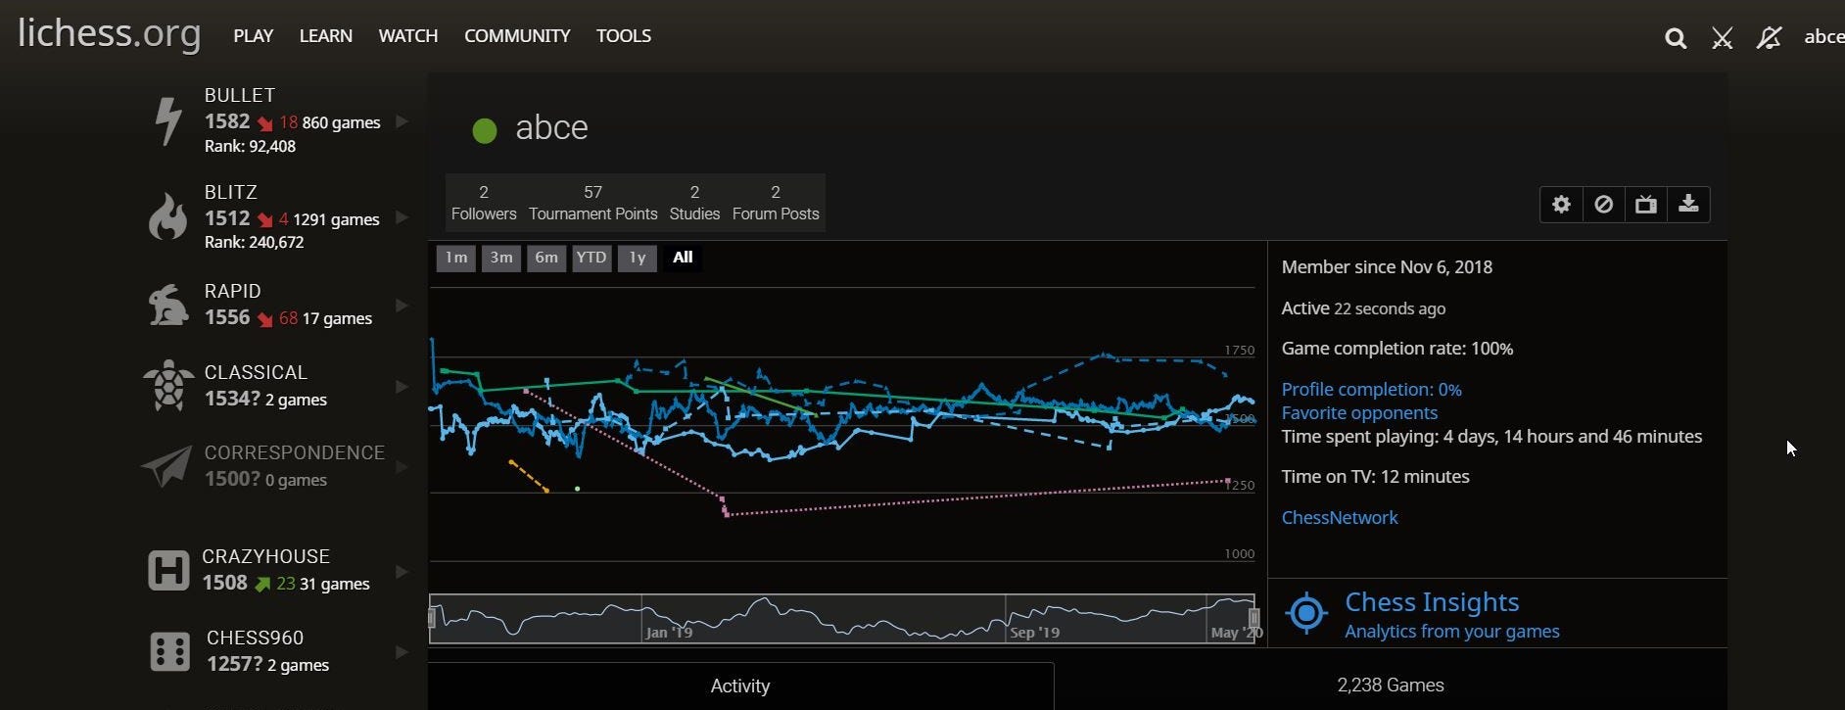
Task: Switch to the Activity tab
Action: click(740, 686)
